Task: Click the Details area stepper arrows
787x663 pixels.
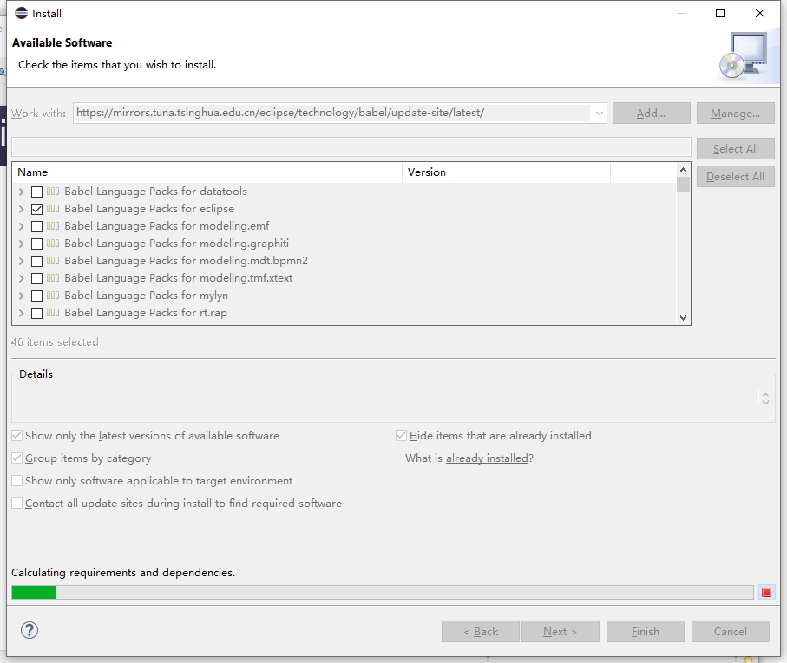Action: (765, 399)
